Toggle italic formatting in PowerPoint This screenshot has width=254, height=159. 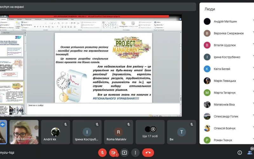click(x=38, y=27)
